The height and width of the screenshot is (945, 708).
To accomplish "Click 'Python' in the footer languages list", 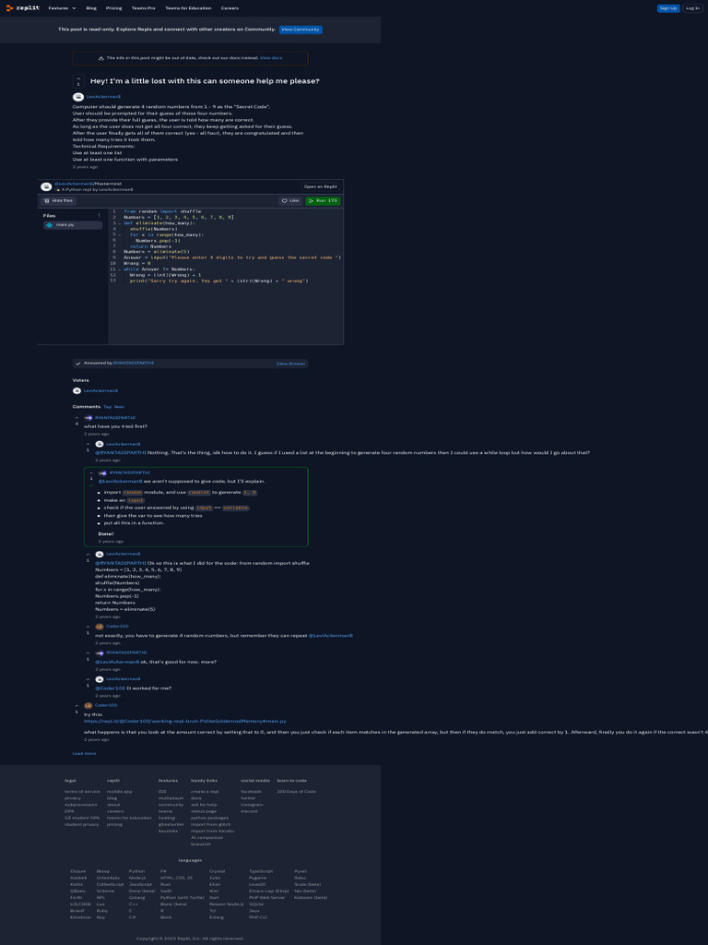I will point(136,871).
